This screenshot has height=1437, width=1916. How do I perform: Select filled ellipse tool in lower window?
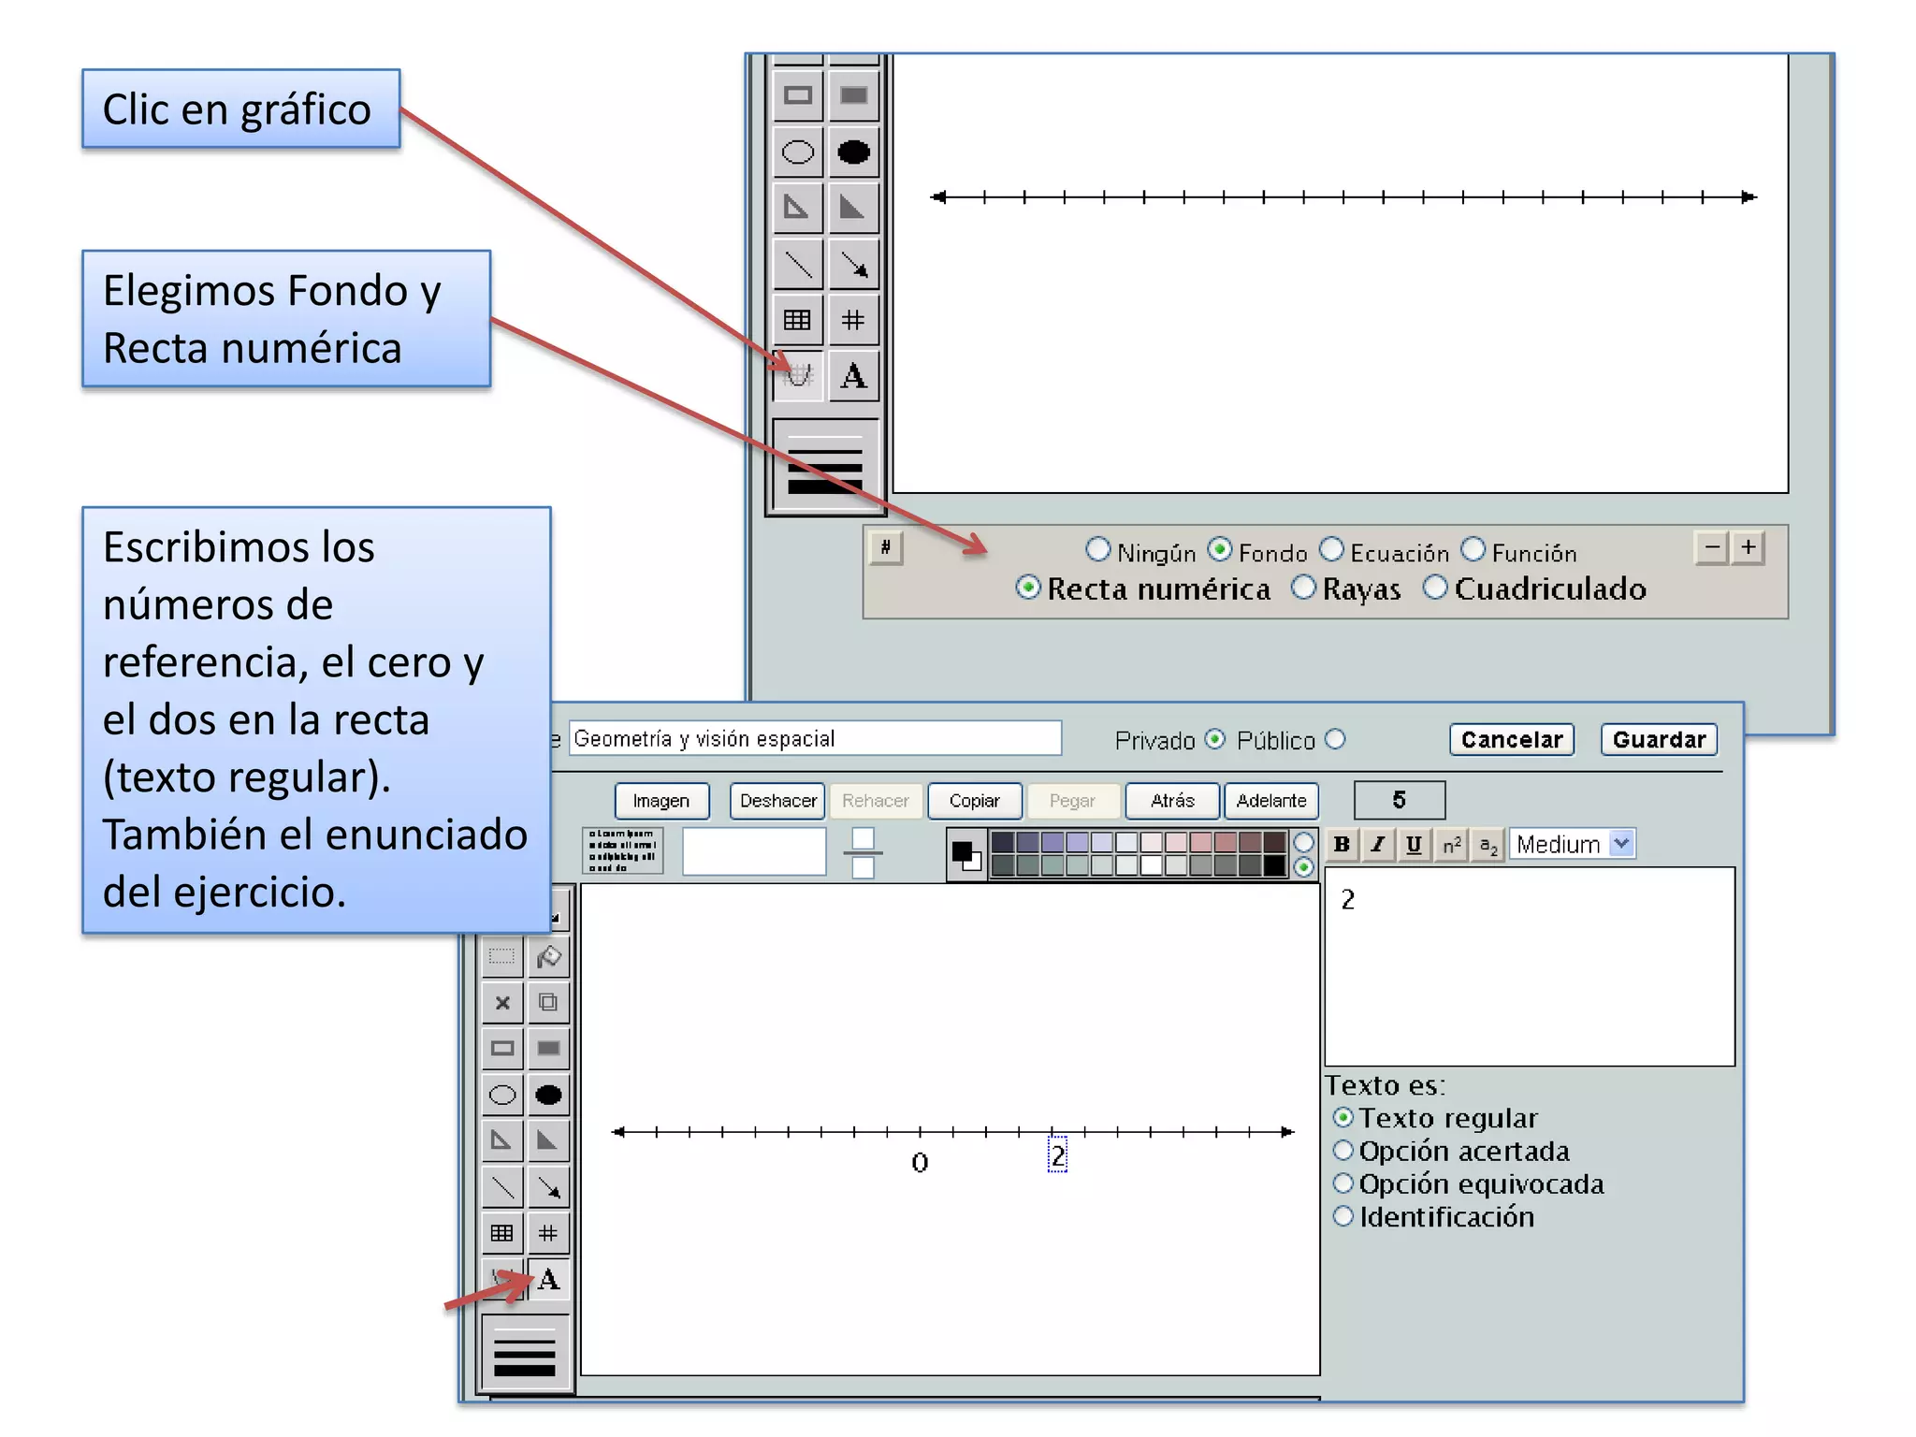[x=548, y=1095]
